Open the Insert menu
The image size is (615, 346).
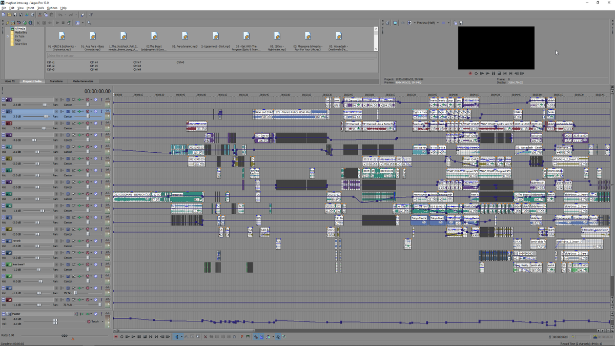coord(30,8)
